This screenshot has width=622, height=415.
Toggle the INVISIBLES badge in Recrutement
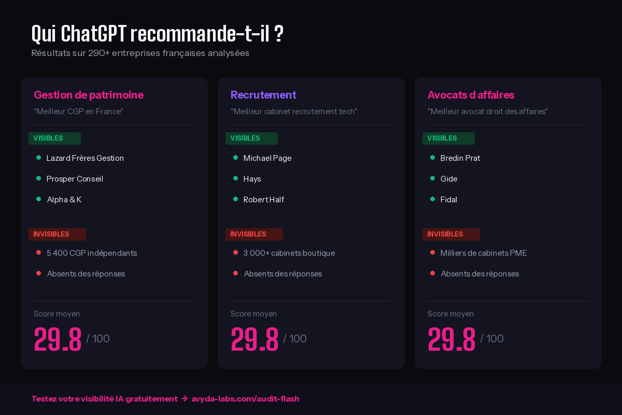point(254,234)
